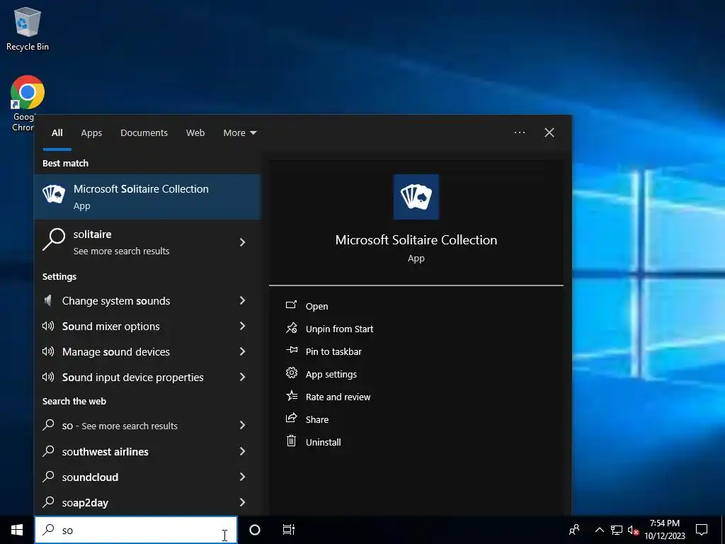Click Uninstall for Solitaire Collection
This screenshot has height=544, width=725.
pyautogui.click(x=323, y=442)
